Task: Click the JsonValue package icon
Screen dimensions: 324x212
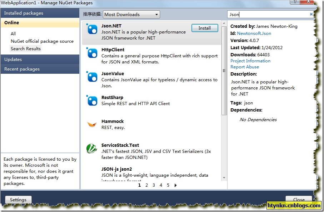Action: click(x=92, y=77)
